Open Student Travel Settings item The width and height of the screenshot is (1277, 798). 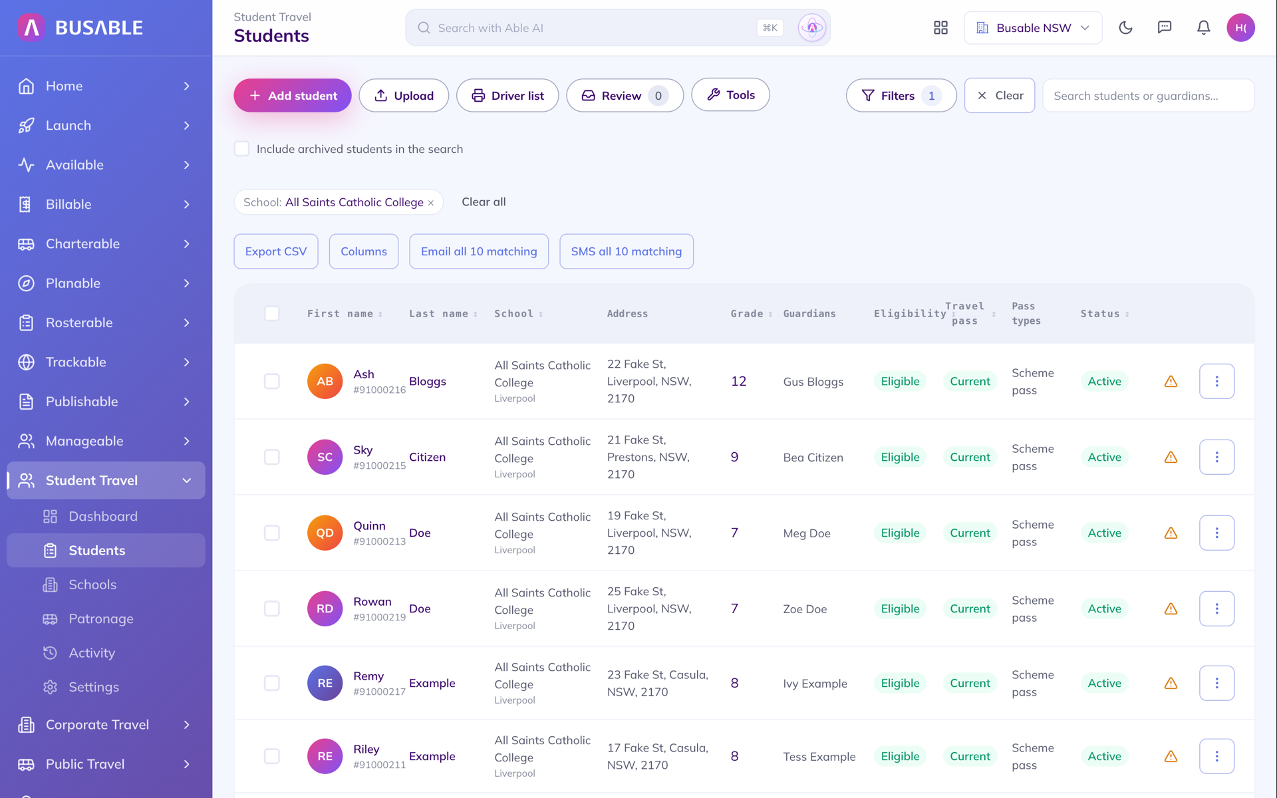coord(106,687)
